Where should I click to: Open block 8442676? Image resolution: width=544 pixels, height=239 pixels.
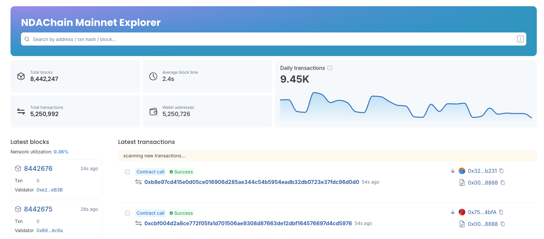tap(38, 169)
